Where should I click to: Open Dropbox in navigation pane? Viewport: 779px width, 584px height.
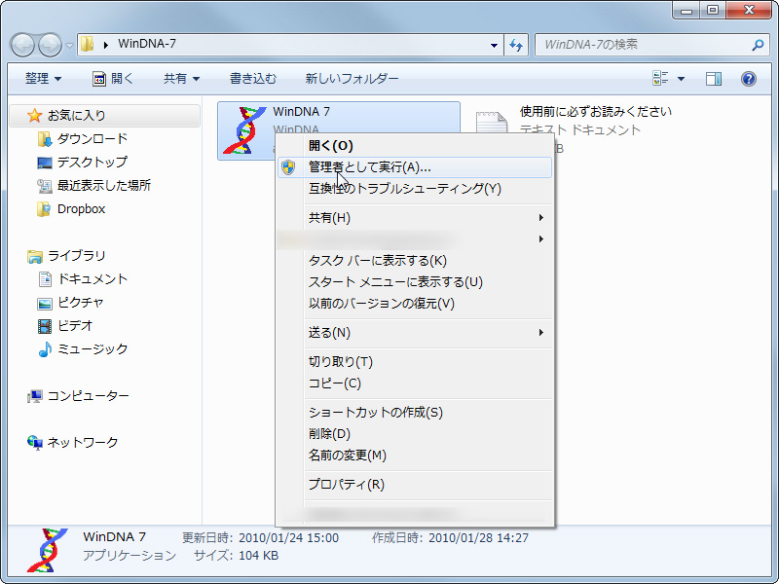click(82, 209)
